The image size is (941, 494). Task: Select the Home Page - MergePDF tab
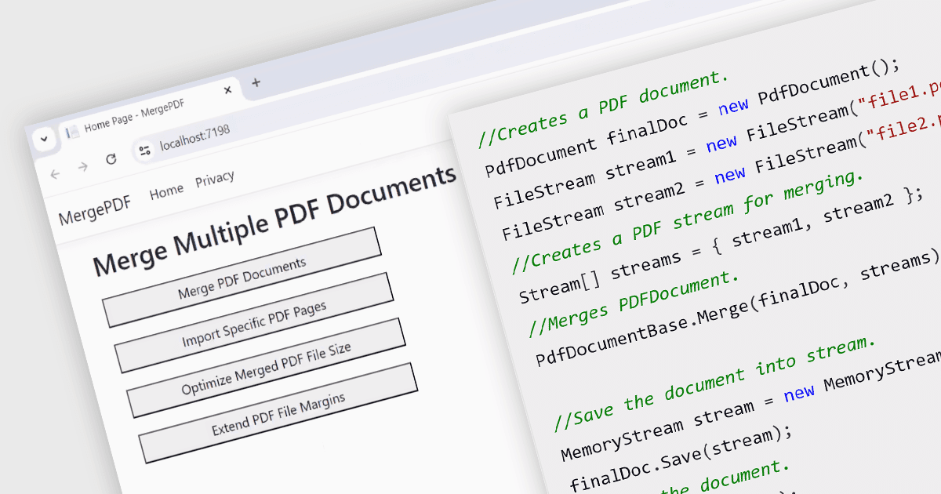[x=149, y=111]
